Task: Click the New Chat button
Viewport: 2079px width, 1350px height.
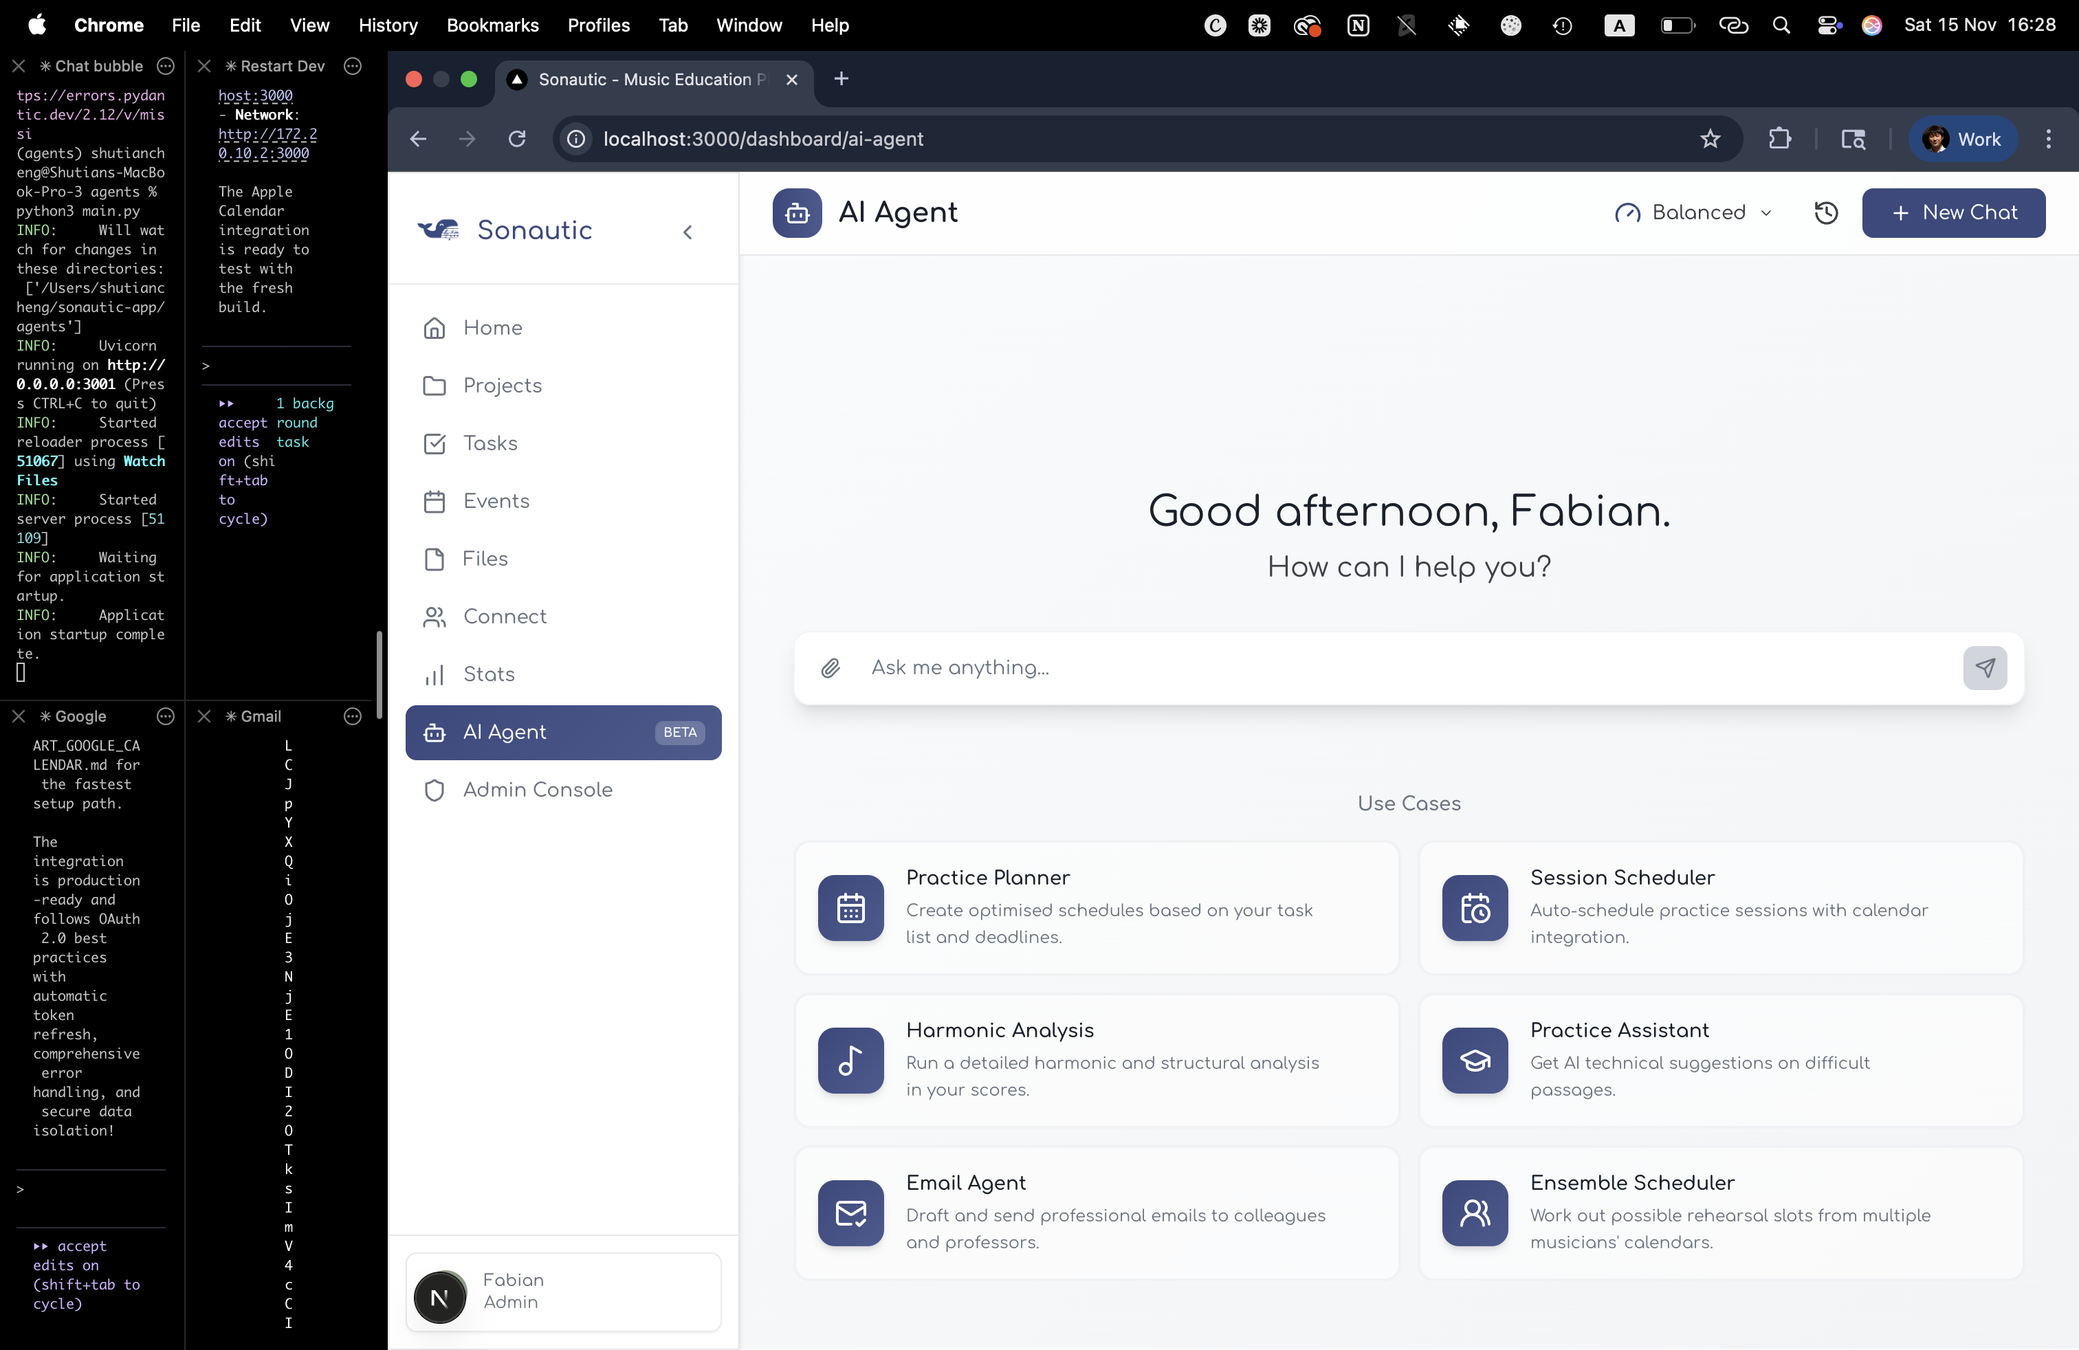Action: click(1953, 213)
